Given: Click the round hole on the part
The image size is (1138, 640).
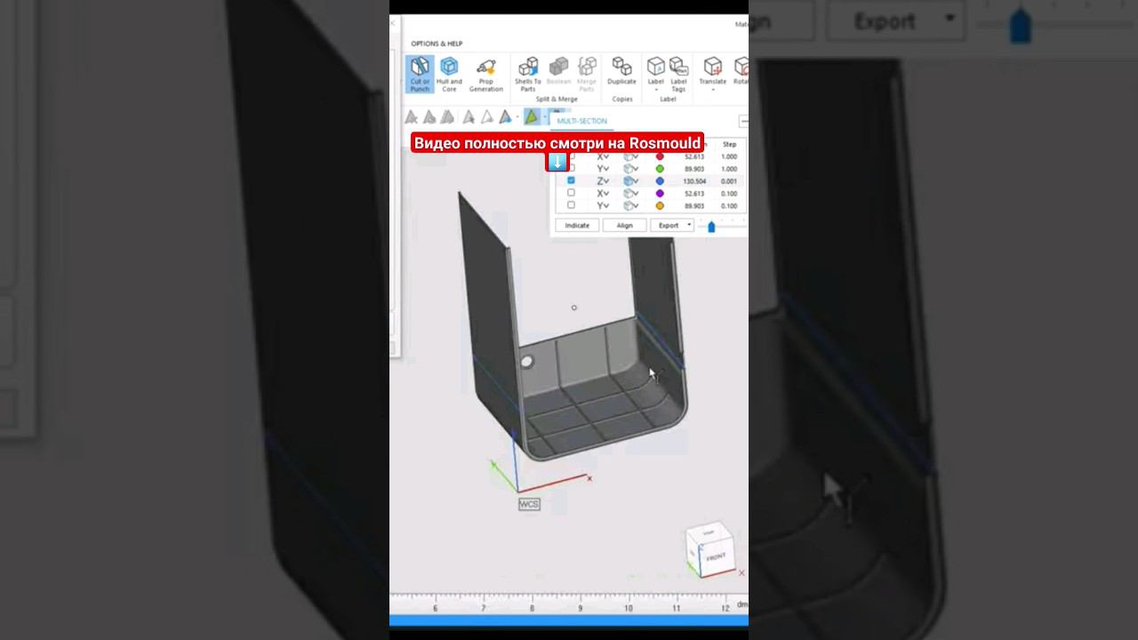Looking at the screenshot, I should point(526,362).
